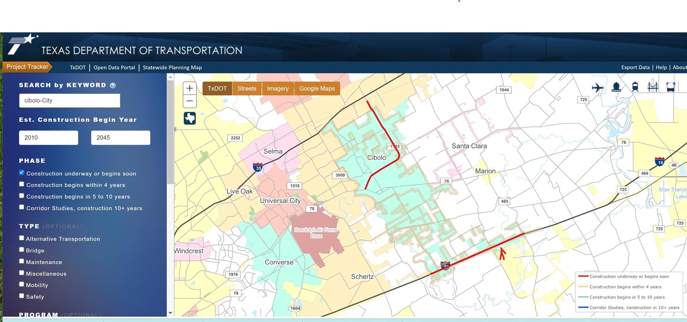Screen dimensions: 687x322
Task: Click the Selma city label on map
Action: 273,151
